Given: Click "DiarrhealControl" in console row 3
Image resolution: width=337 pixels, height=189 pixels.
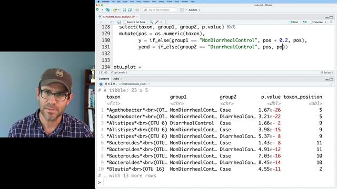Looking at the screenshot, I should click(192, 123).
